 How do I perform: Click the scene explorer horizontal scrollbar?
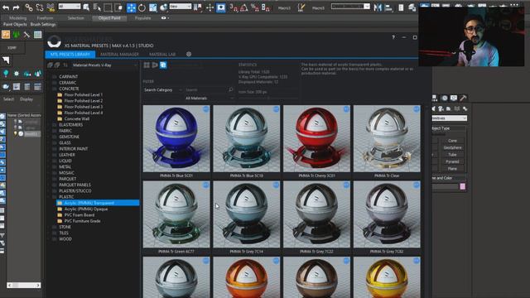point(24,285)
